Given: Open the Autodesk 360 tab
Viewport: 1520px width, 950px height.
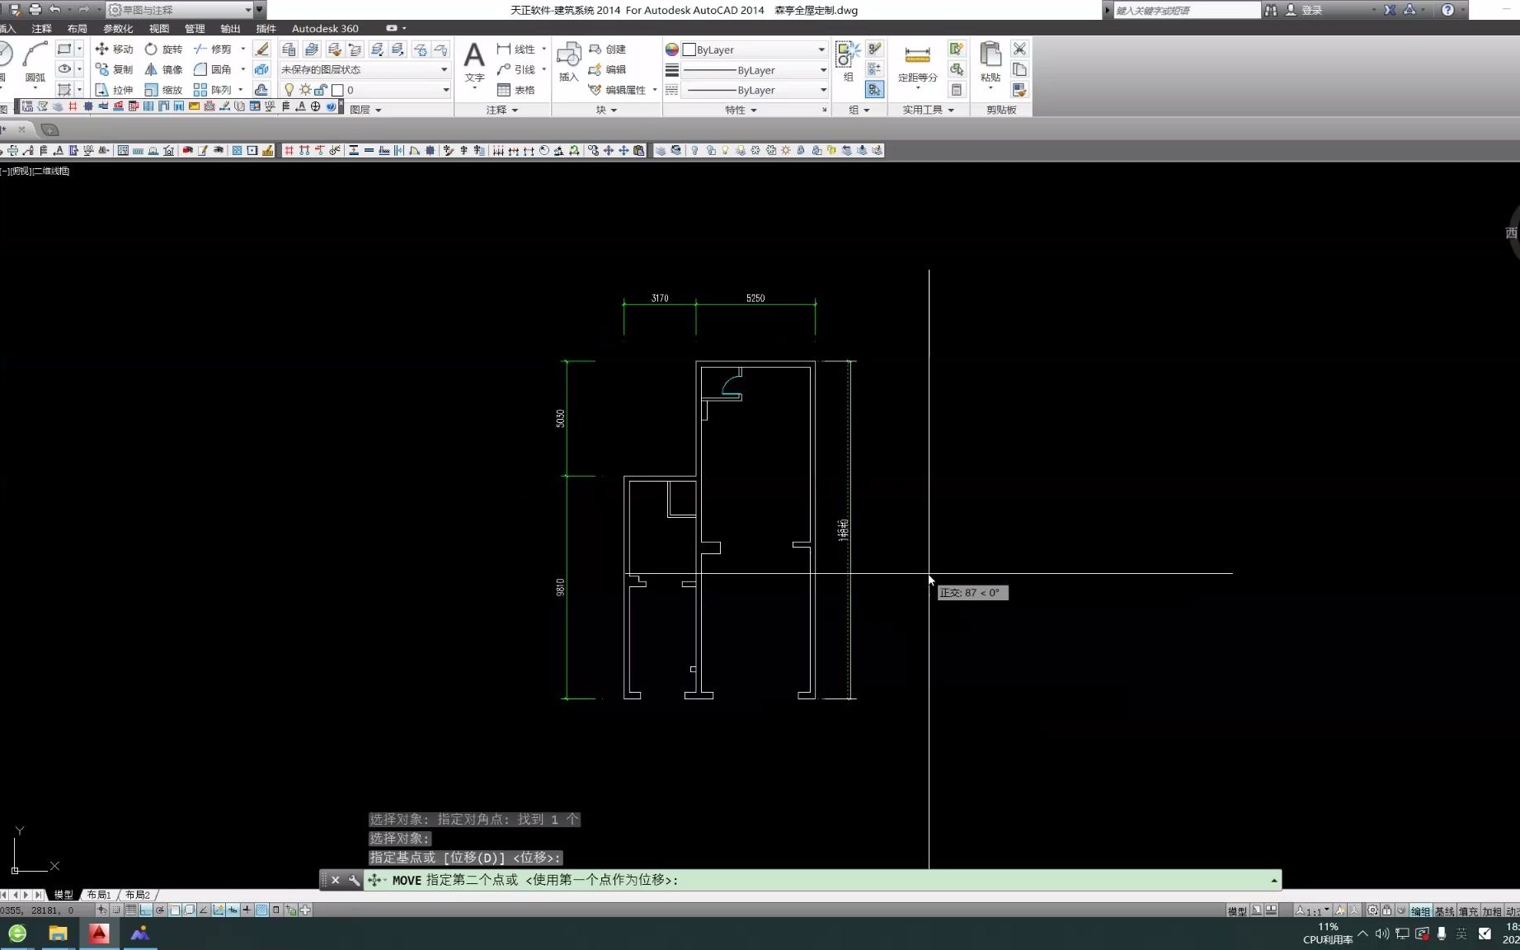Looking at the screenshot, I should click(325, 28).
